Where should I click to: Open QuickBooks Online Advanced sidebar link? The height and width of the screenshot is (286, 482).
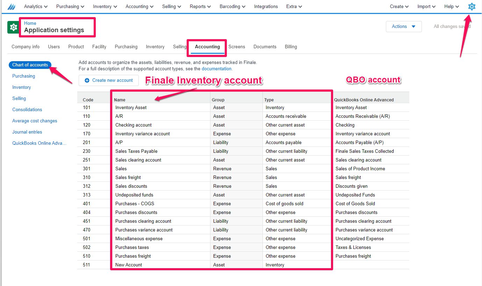39,143
